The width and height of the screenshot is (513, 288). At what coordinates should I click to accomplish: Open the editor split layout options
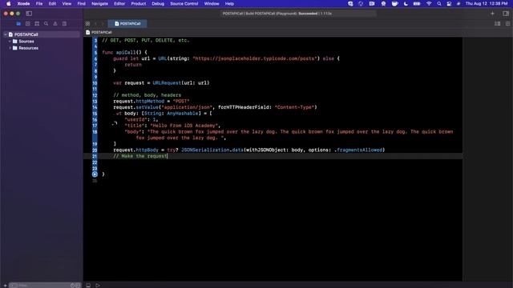(x=497, y=23)
